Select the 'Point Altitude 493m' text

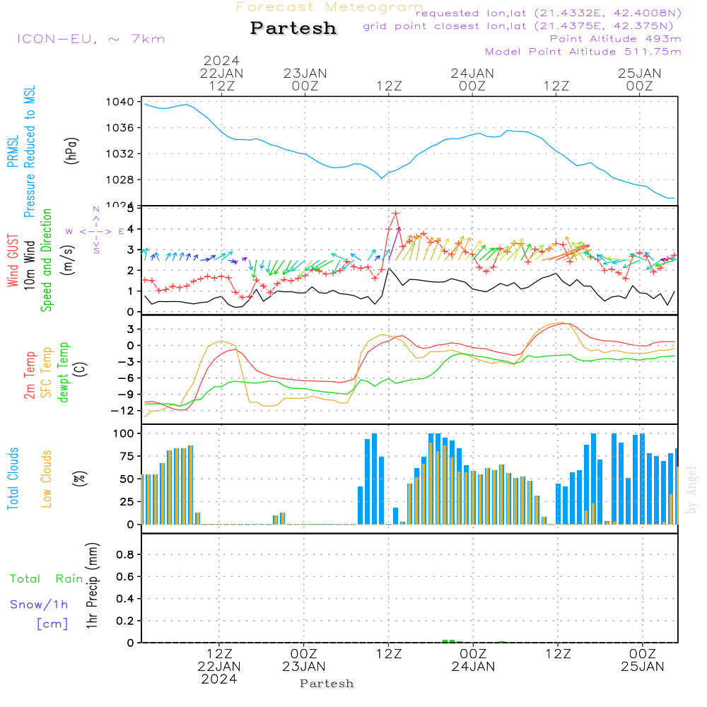click(x=616, y=39)
